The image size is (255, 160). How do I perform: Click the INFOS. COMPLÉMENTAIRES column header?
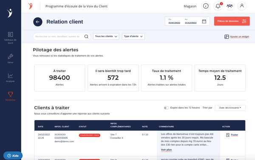point(121,125)
